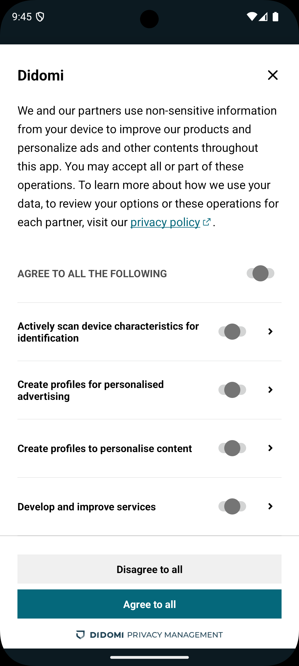Image resolution: width=299 pixels, height=666 pixels.
Task: Close the Didomi consent dialog
Action: pyautogui.click(x=273, y=75)
